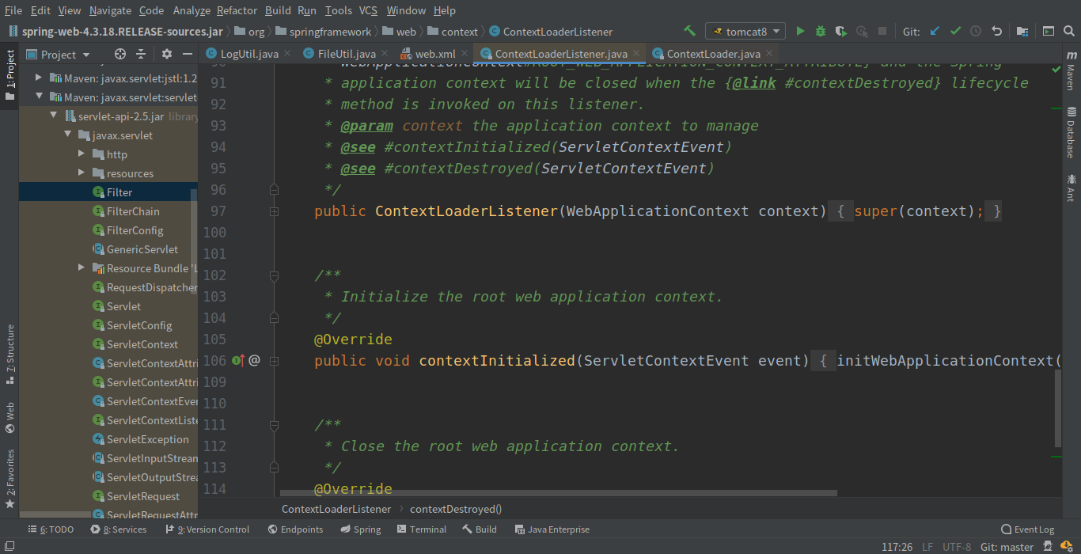Open the tomcat8 run configuration dropdown

(745, 32)
